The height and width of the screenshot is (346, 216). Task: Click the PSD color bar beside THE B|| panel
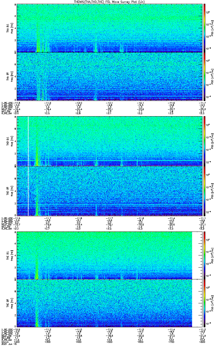click(204, 303)
